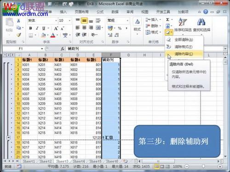Show outline level 2

[x=9, y=55]
